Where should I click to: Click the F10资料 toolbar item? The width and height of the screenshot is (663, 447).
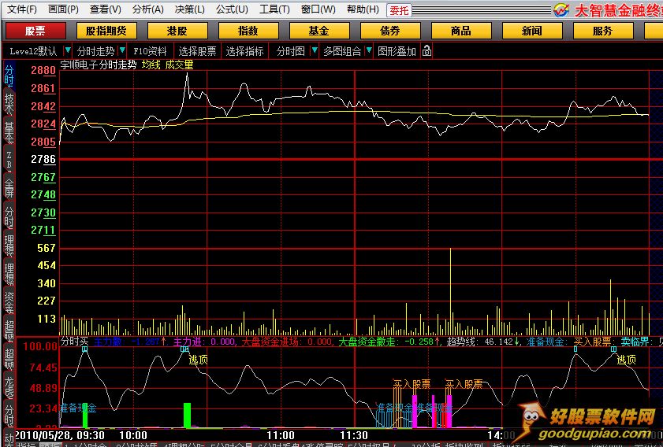(150, 51)
